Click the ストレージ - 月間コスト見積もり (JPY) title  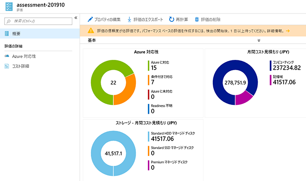pos(146,123)
